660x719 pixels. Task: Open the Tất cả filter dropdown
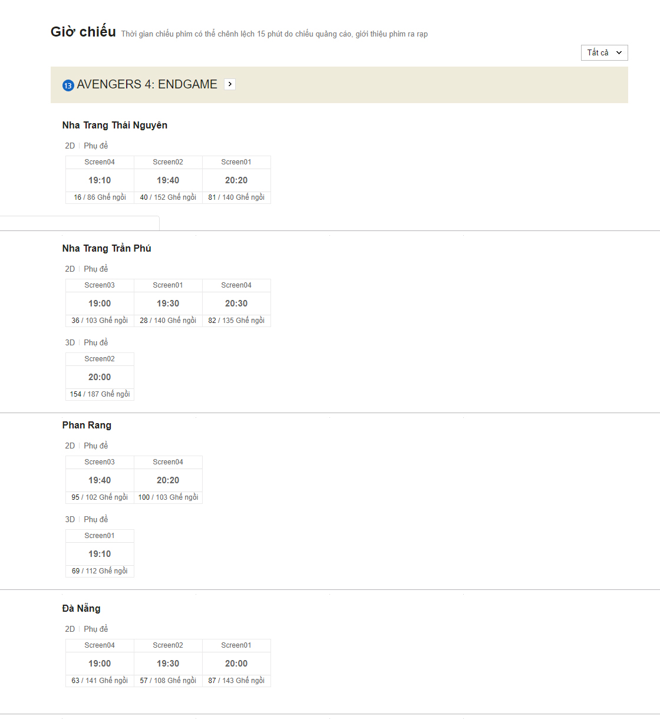tap(604, 52)
